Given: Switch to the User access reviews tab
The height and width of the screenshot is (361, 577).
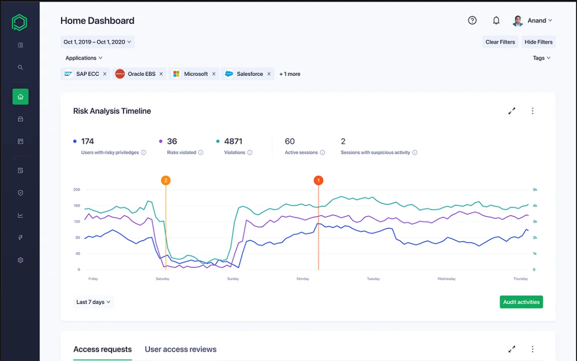Looking at the screenshot, I should coord(181,349).
